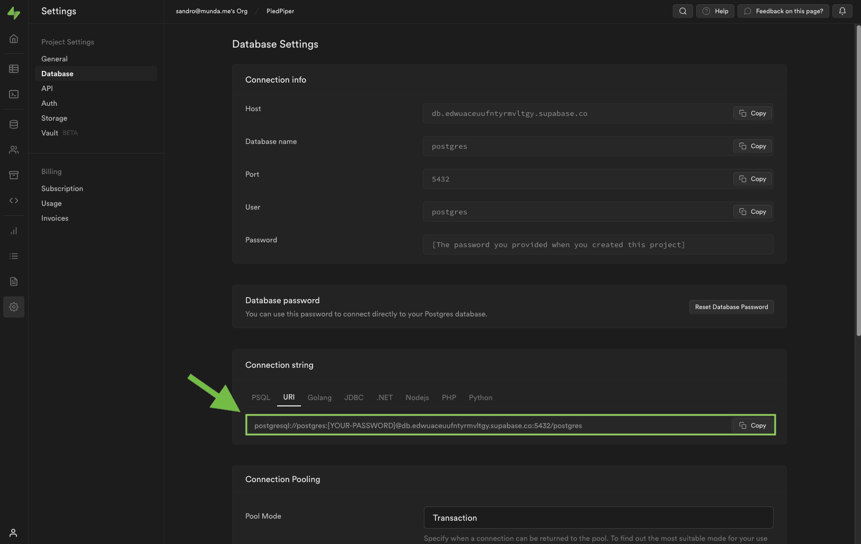This screenshot has width=861, height=544.
Task: Click the Settings gear icon
Action: tap(14, 307)
